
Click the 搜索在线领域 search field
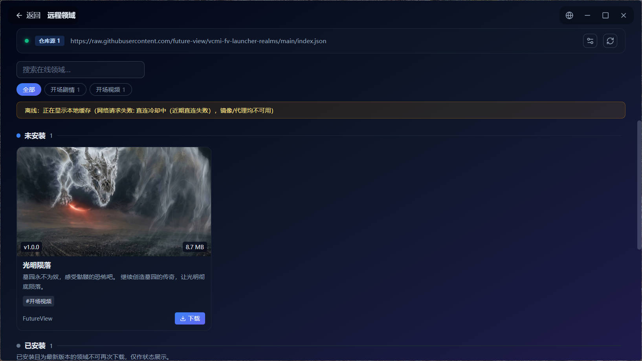81,69
